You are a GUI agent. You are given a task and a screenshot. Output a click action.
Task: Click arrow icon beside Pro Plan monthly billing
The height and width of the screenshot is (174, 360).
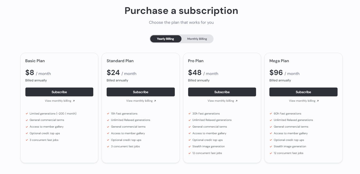(237, 101)
